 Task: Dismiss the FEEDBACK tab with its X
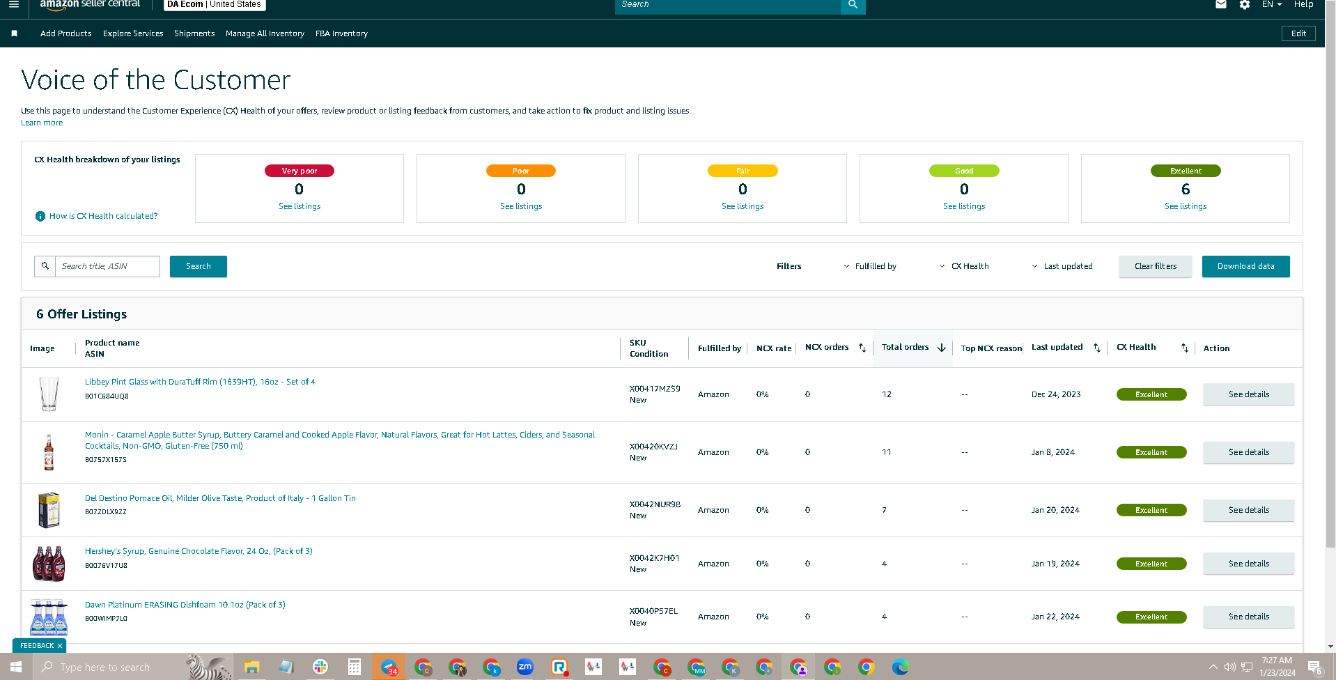click(60, 646)
